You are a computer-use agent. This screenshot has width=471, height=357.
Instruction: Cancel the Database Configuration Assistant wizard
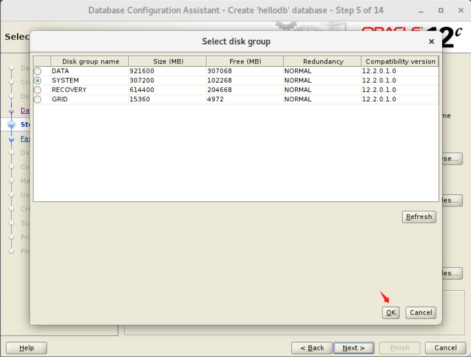coord(446,348)
